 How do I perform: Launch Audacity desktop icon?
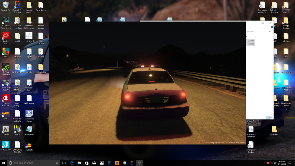click(29, 146)
